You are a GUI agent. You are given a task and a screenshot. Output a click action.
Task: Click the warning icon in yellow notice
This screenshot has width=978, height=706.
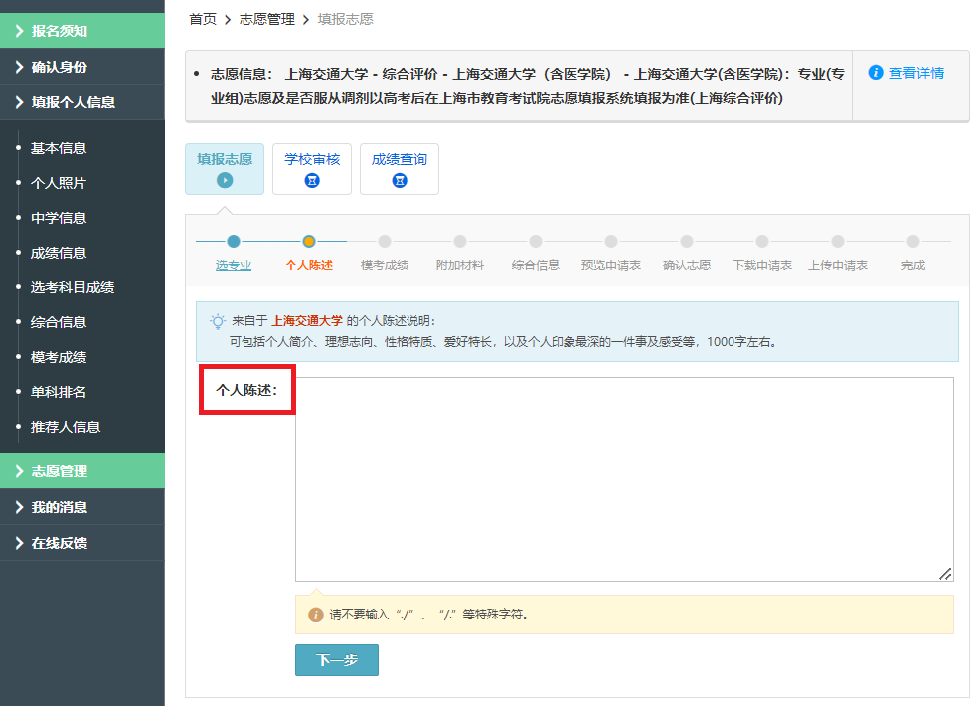[316, 615]
